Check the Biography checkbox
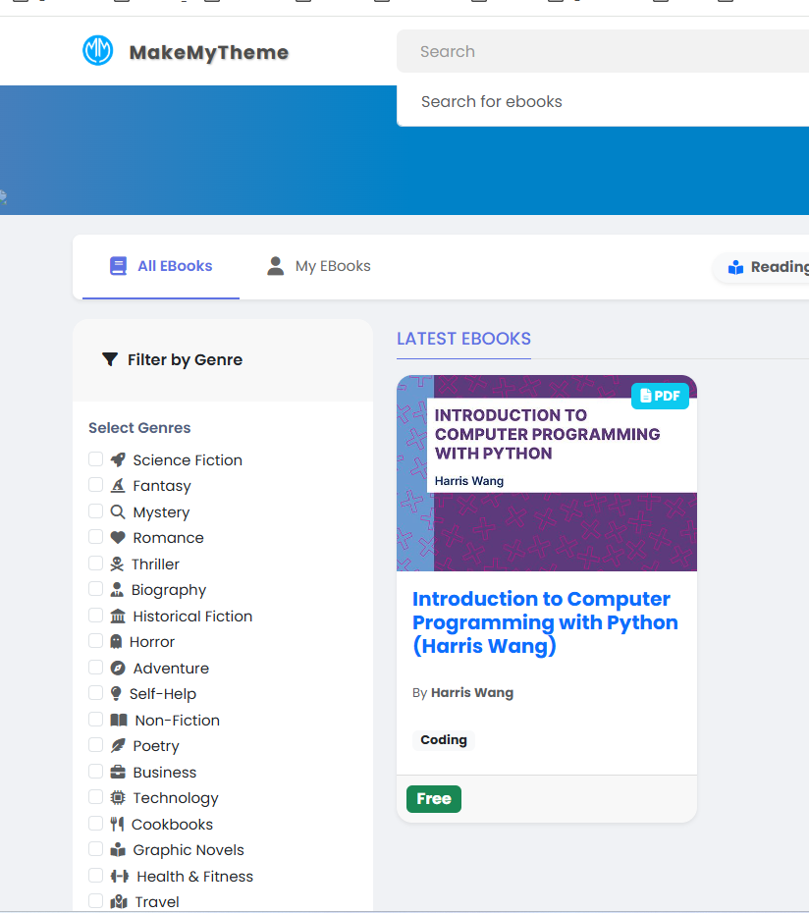 pyautogui.click(x=95, y=589)
